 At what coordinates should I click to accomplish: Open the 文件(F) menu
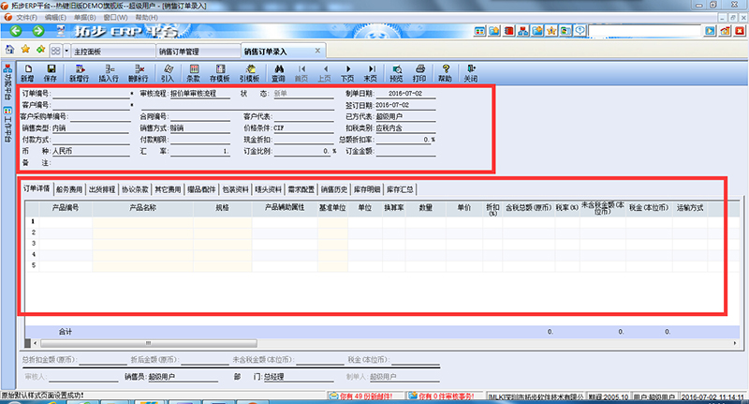[x=26, y=17]
